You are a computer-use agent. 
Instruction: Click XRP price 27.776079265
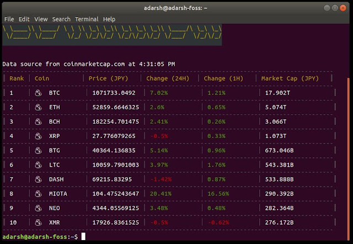tap(114, 136)
